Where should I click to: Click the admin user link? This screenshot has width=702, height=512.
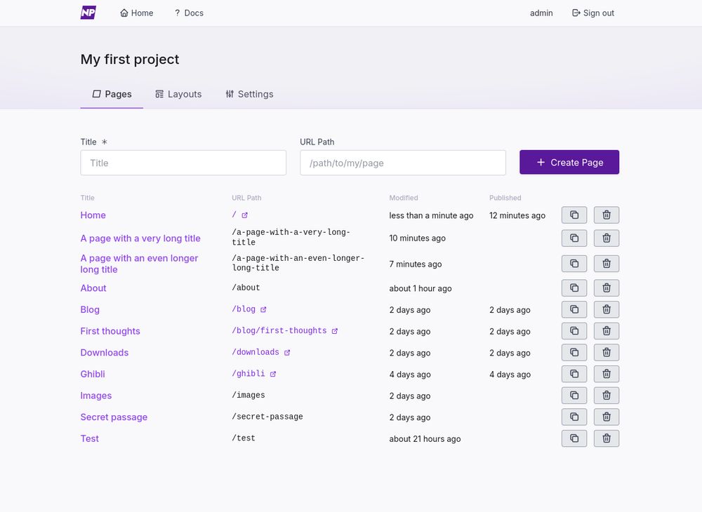541,13
